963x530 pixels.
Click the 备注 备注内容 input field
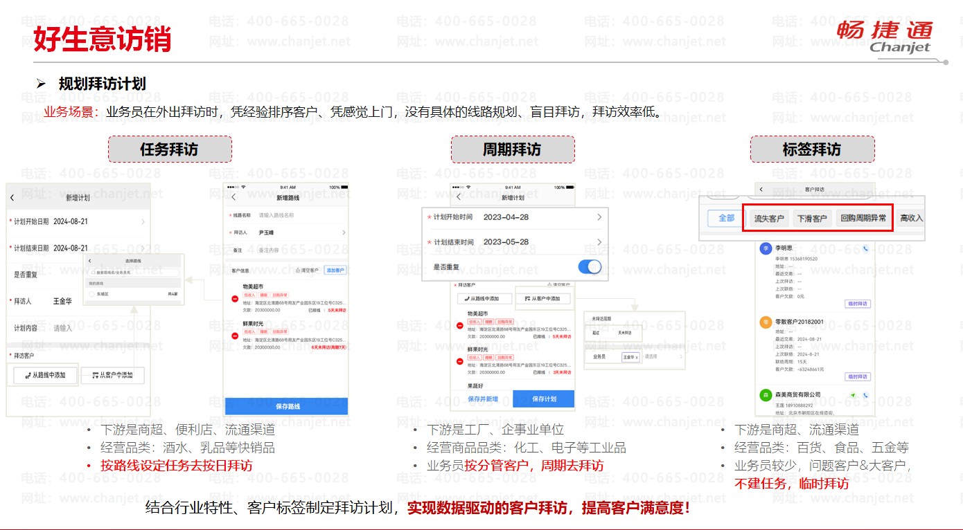pos(286,250)
